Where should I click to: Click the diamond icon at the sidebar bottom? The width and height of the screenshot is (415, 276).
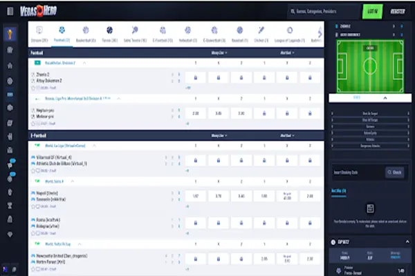click(10, 235)
